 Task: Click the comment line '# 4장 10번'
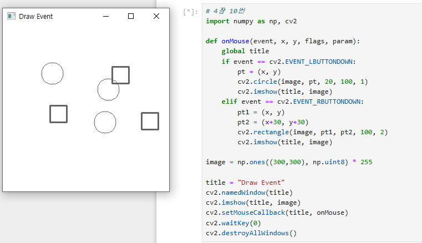[225, 11]
